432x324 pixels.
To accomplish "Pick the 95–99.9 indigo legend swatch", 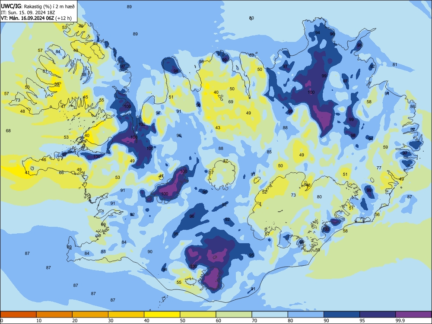I will point(378,314).
